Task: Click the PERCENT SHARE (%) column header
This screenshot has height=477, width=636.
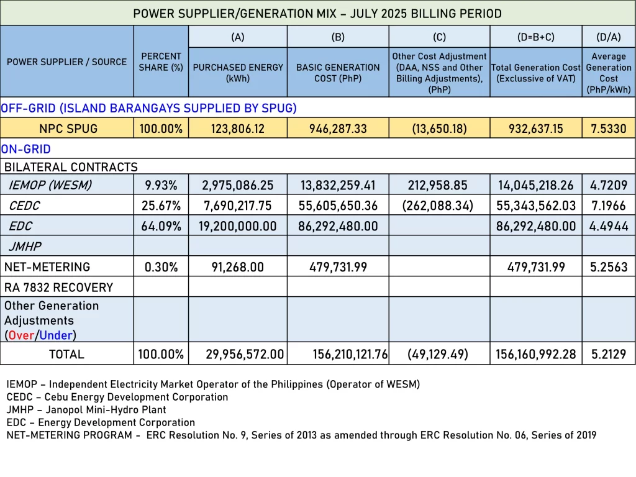Action: (161, 61)
